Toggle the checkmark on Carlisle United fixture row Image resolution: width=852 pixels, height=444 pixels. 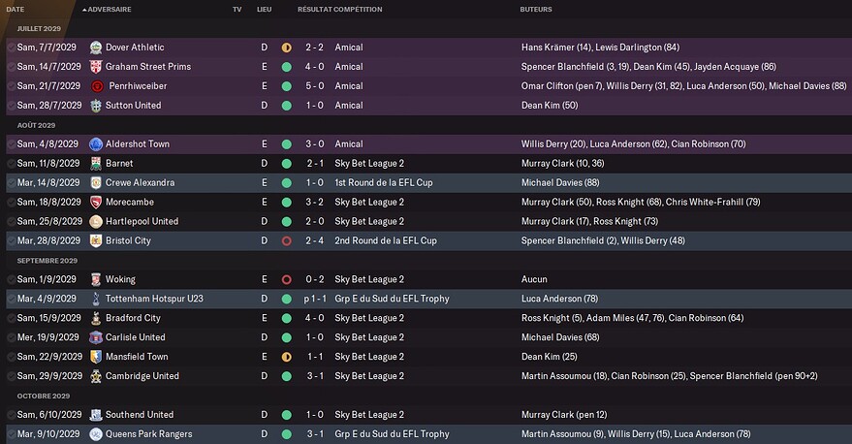[12, 337]
